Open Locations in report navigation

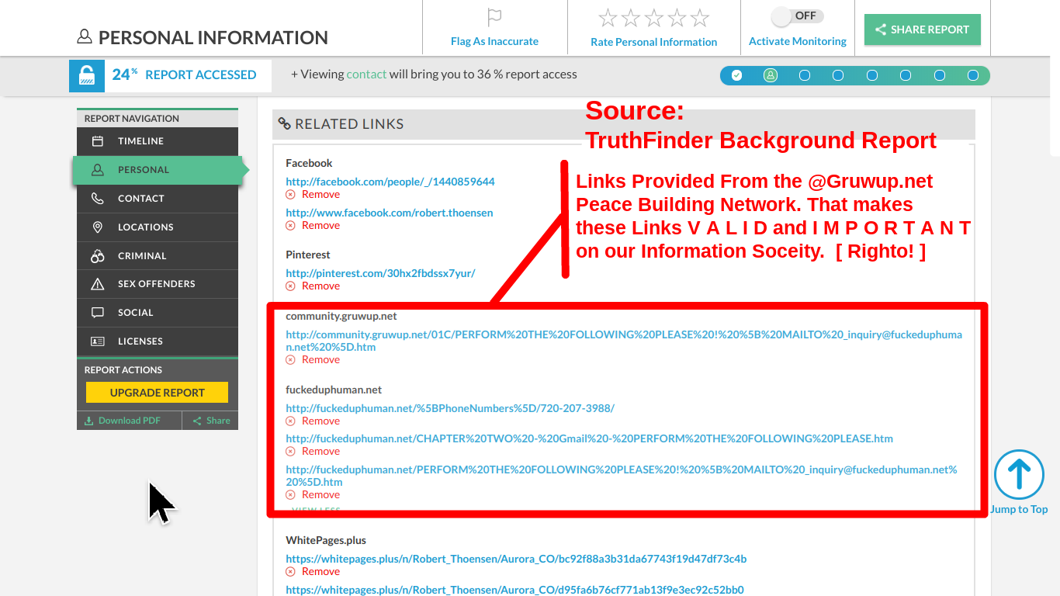pyautogui.click(x=158, y=227)
